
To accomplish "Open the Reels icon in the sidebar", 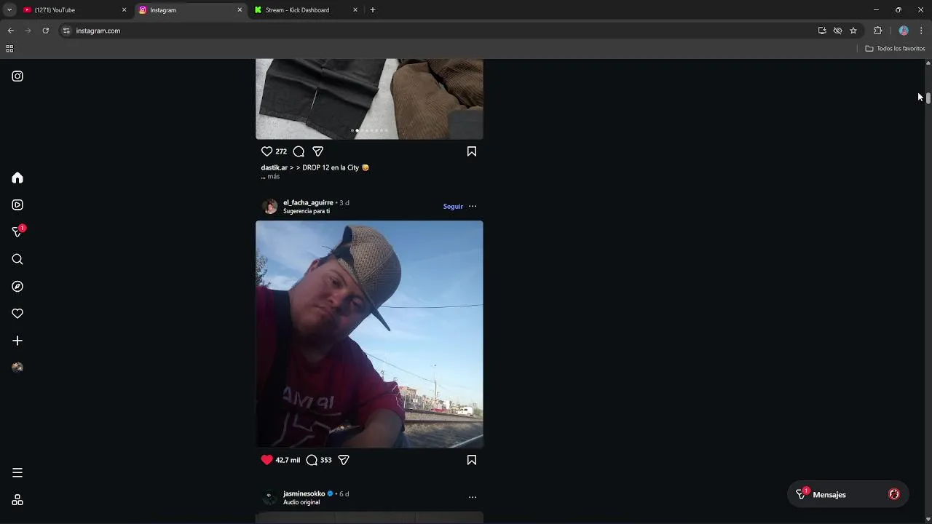I will tap(17, 205).
